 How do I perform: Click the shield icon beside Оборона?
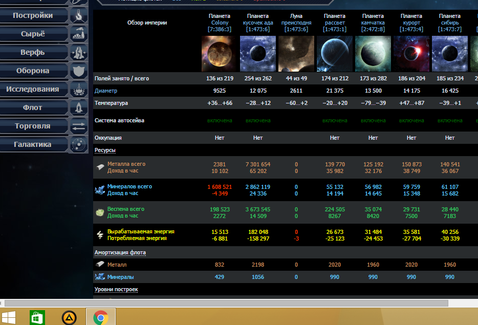pyautogui.click(x=79, y=71)
